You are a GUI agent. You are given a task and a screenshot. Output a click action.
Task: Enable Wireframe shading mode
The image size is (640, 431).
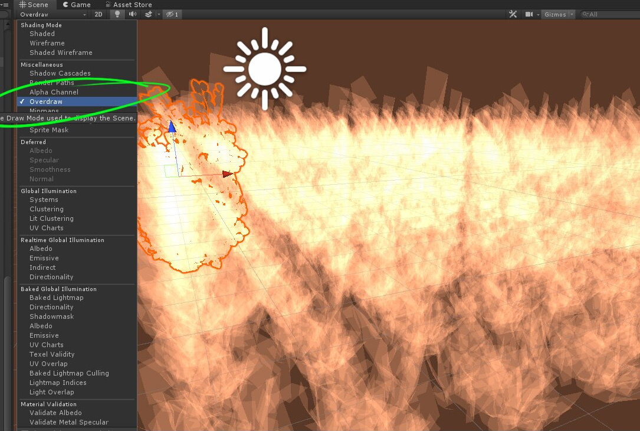click(47, 43)
